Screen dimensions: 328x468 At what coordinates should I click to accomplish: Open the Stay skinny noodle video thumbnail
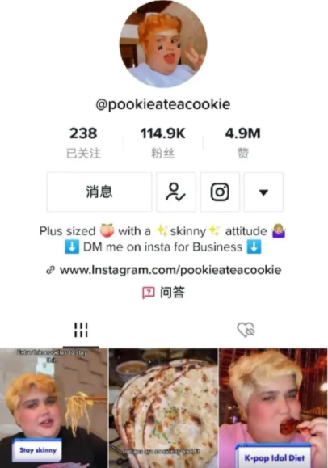coord(53,408)
